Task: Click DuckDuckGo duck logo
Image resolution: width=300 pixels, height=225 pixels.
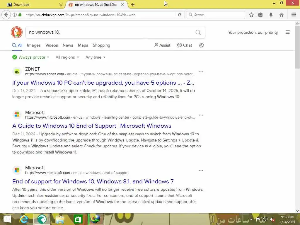Action: point(17,32)
